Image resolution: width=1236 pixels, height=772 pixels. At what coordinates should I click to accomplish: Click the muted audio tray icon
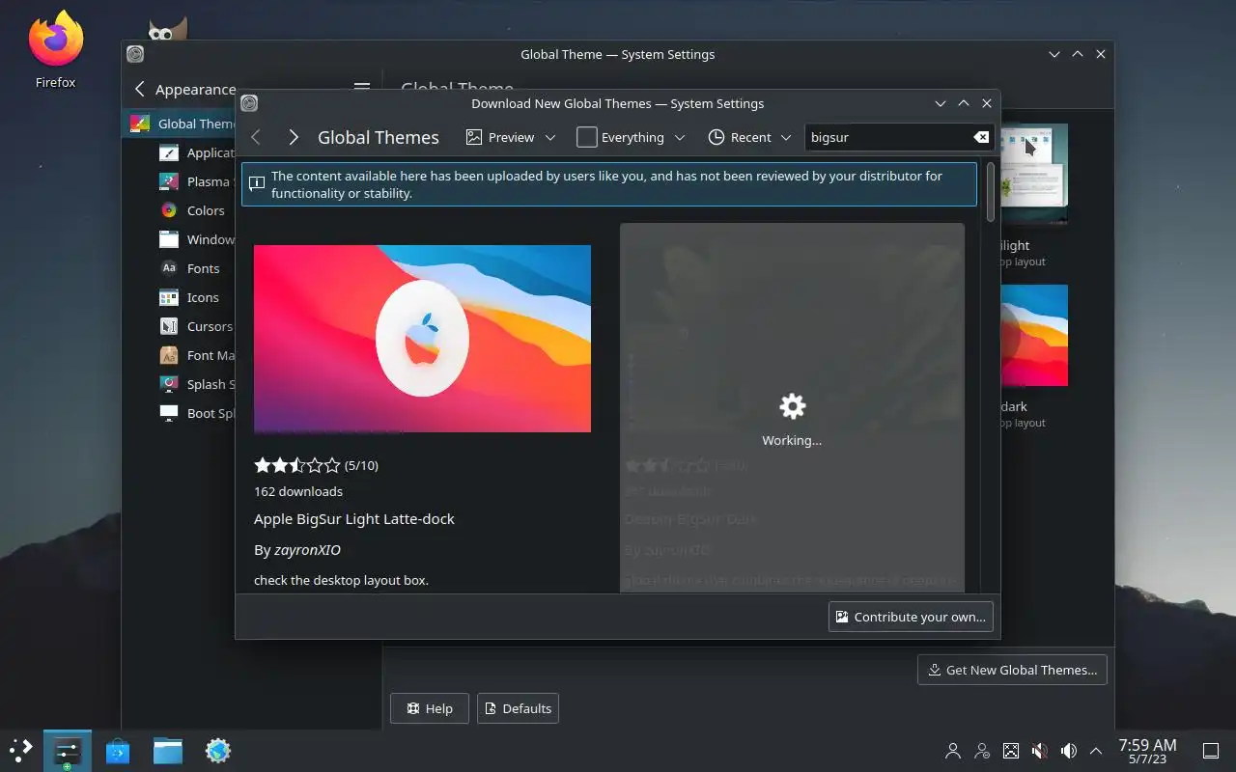(x=1040, y=751)
